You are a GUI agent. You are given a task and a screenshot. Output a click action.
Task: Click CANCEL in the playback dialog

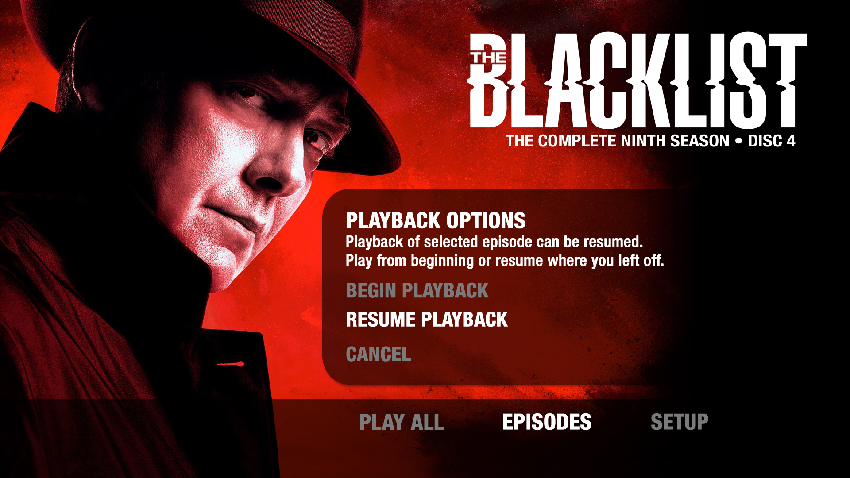coord(378,354)
